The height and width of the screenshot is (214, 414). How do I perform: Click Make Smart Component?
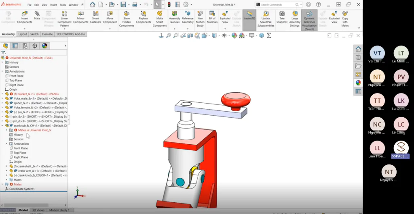[159, 19]
